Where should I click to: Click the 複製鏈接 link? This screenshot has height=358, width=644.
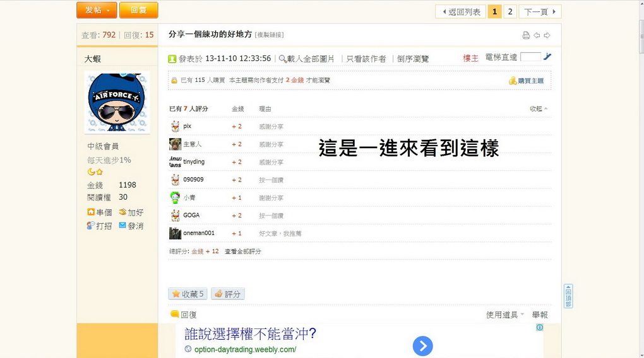[x=270, y=35]
